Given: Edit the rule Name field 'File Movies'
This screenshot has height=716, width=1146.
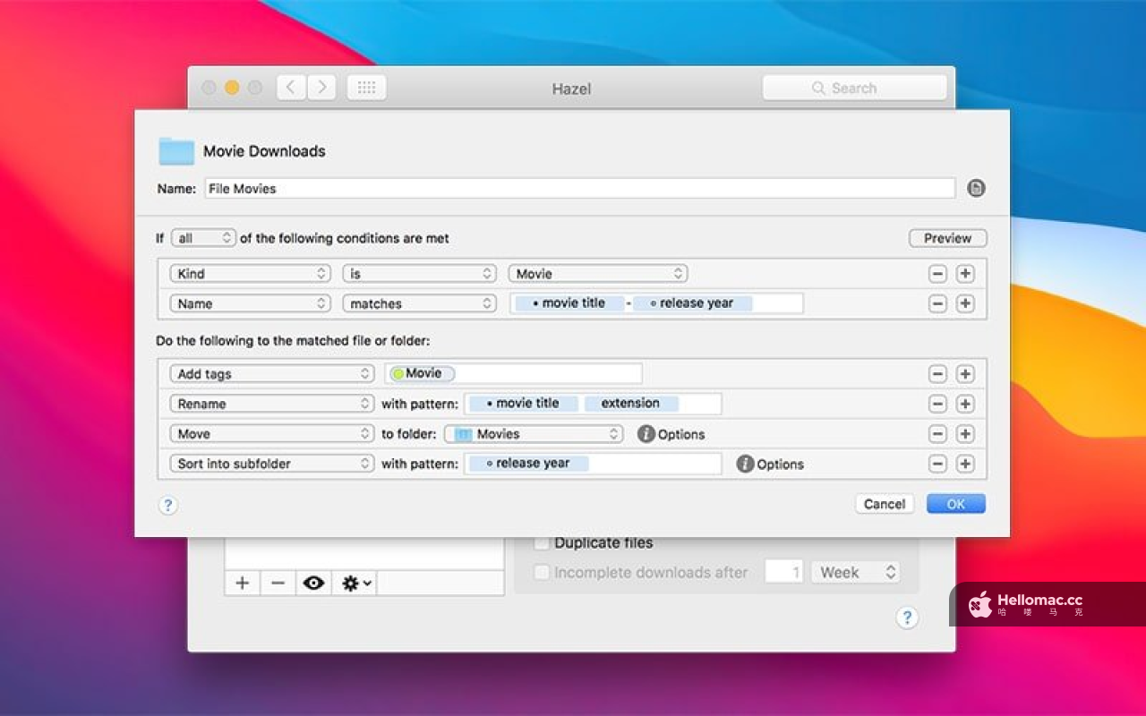Looking at the screenshot, I should pos(579,189).
